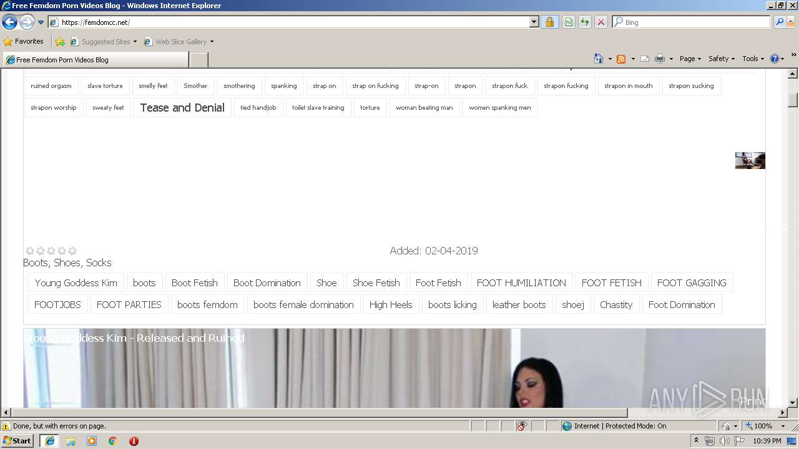The image size is (799, 449).
Task: Click the Action Center flag icon
Action: [x=738, y=441]
